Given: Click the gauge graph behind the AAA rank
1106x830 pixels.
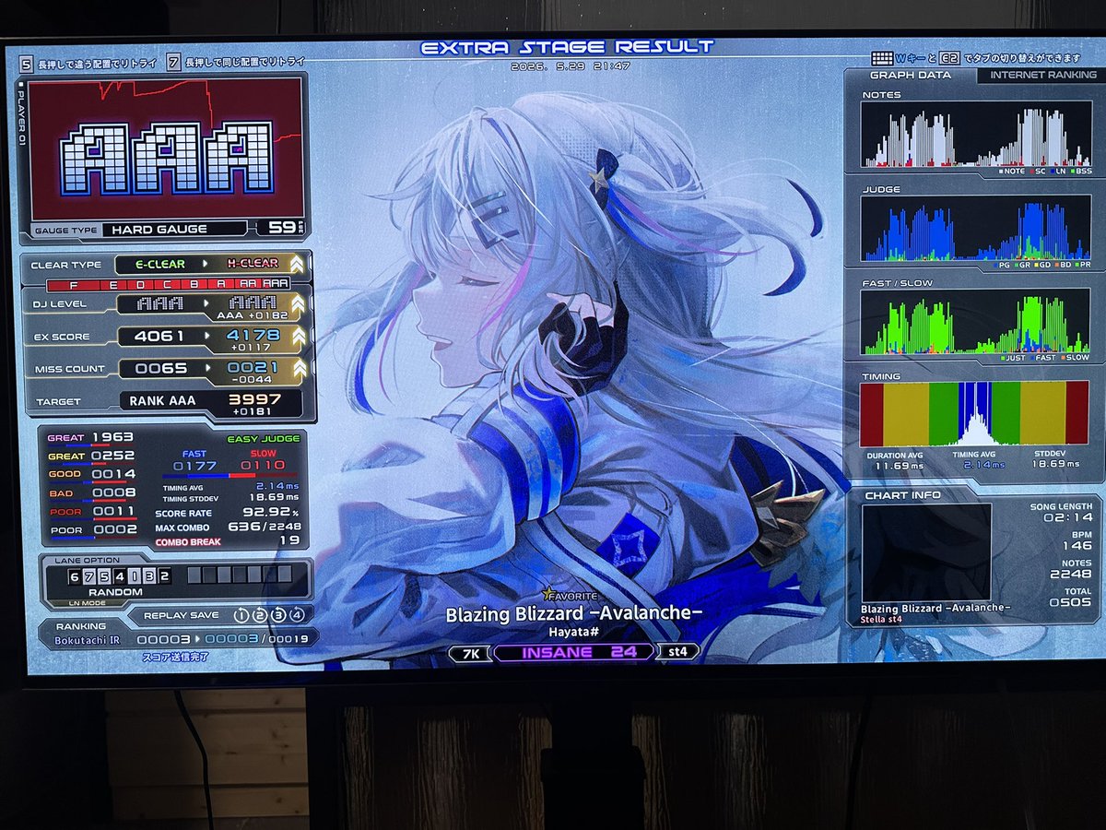Looking at the screenshot, I should [x=167, y=148].
